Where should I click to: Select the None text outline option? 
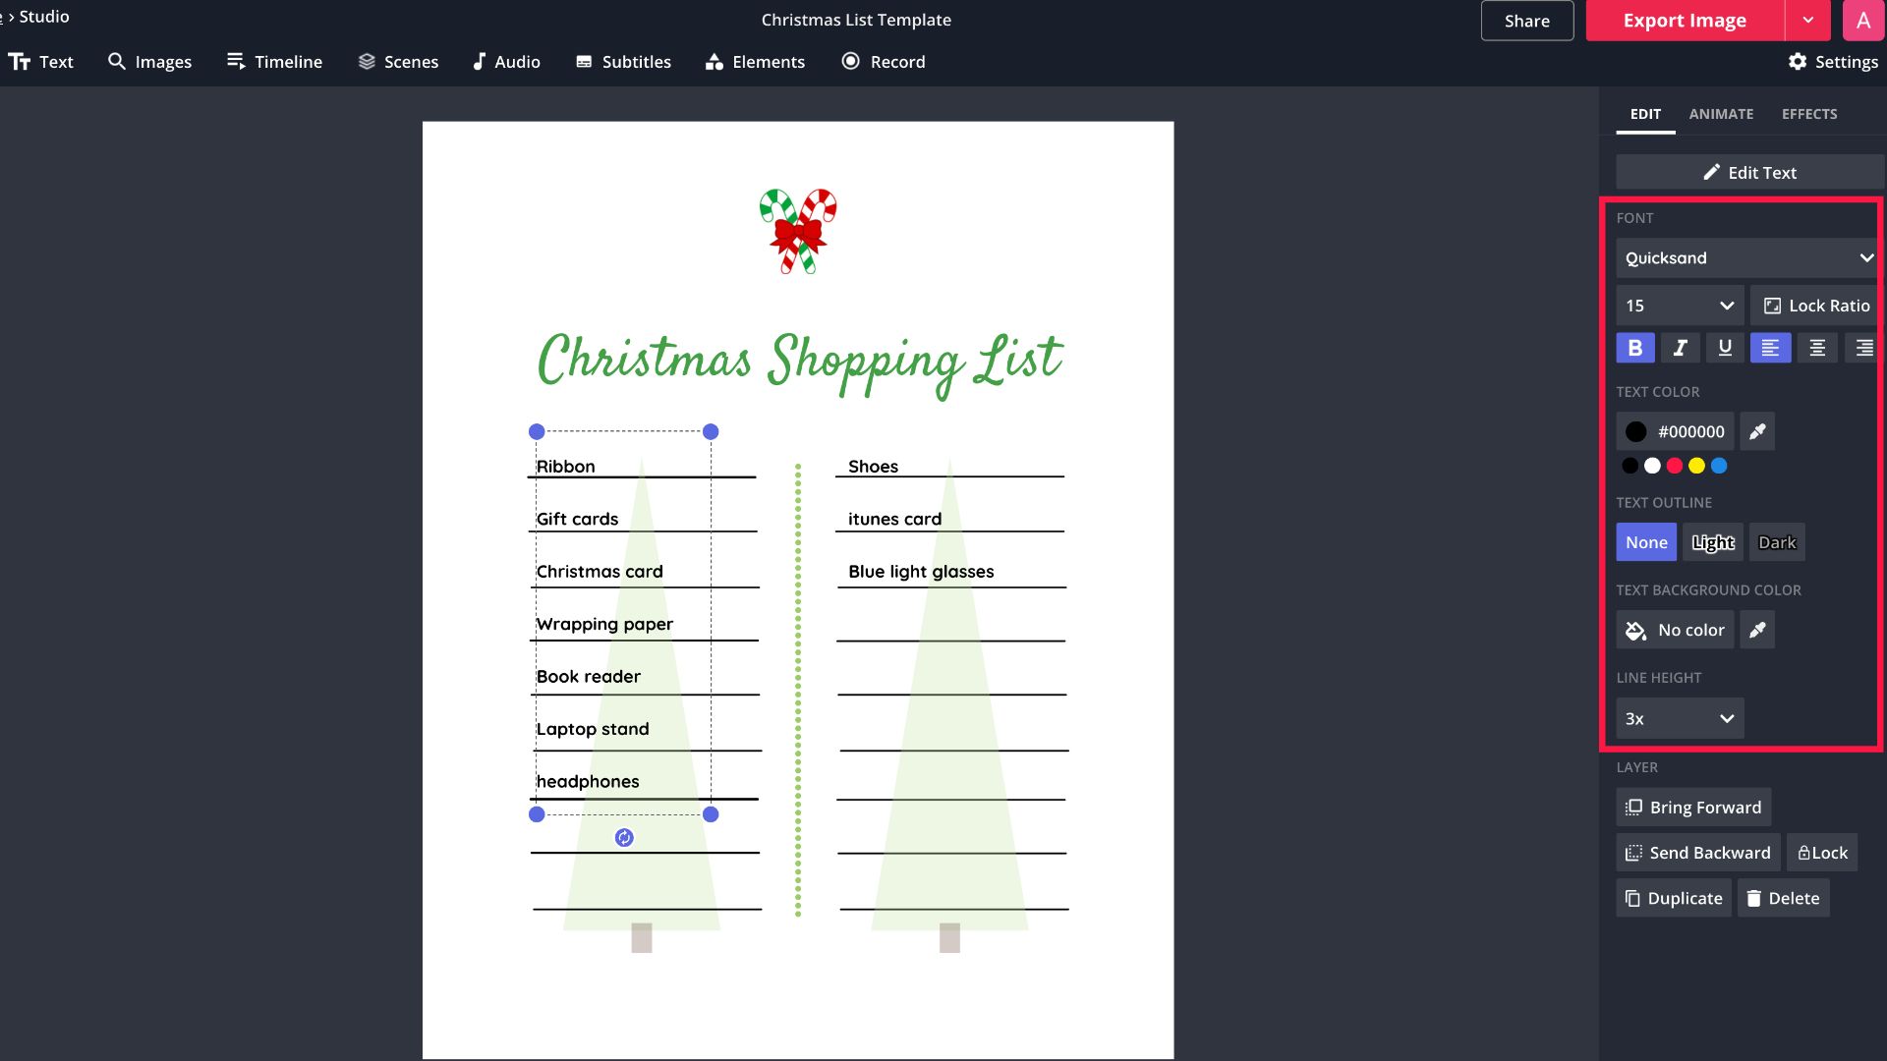click(1646, 541)
